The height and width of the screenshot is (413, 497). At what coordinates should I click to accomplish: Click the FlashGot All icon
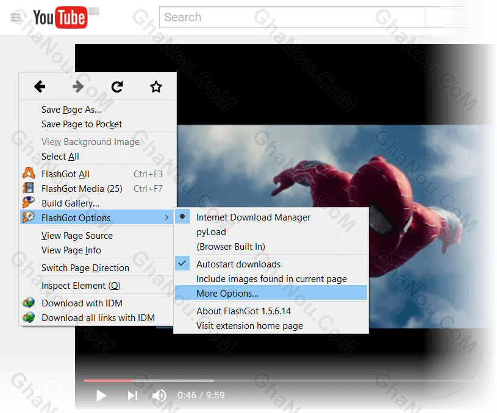29,174
